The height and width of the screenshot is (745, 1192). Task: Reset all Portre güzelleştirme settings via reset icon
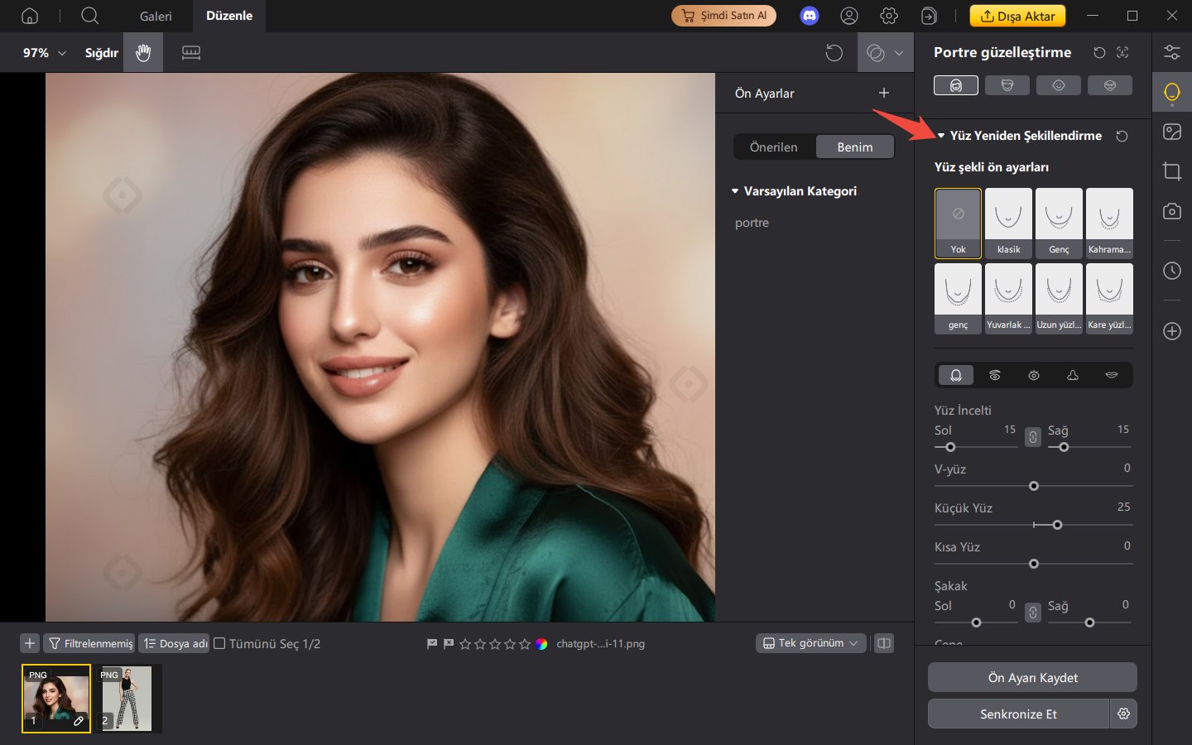(1099, 51)
